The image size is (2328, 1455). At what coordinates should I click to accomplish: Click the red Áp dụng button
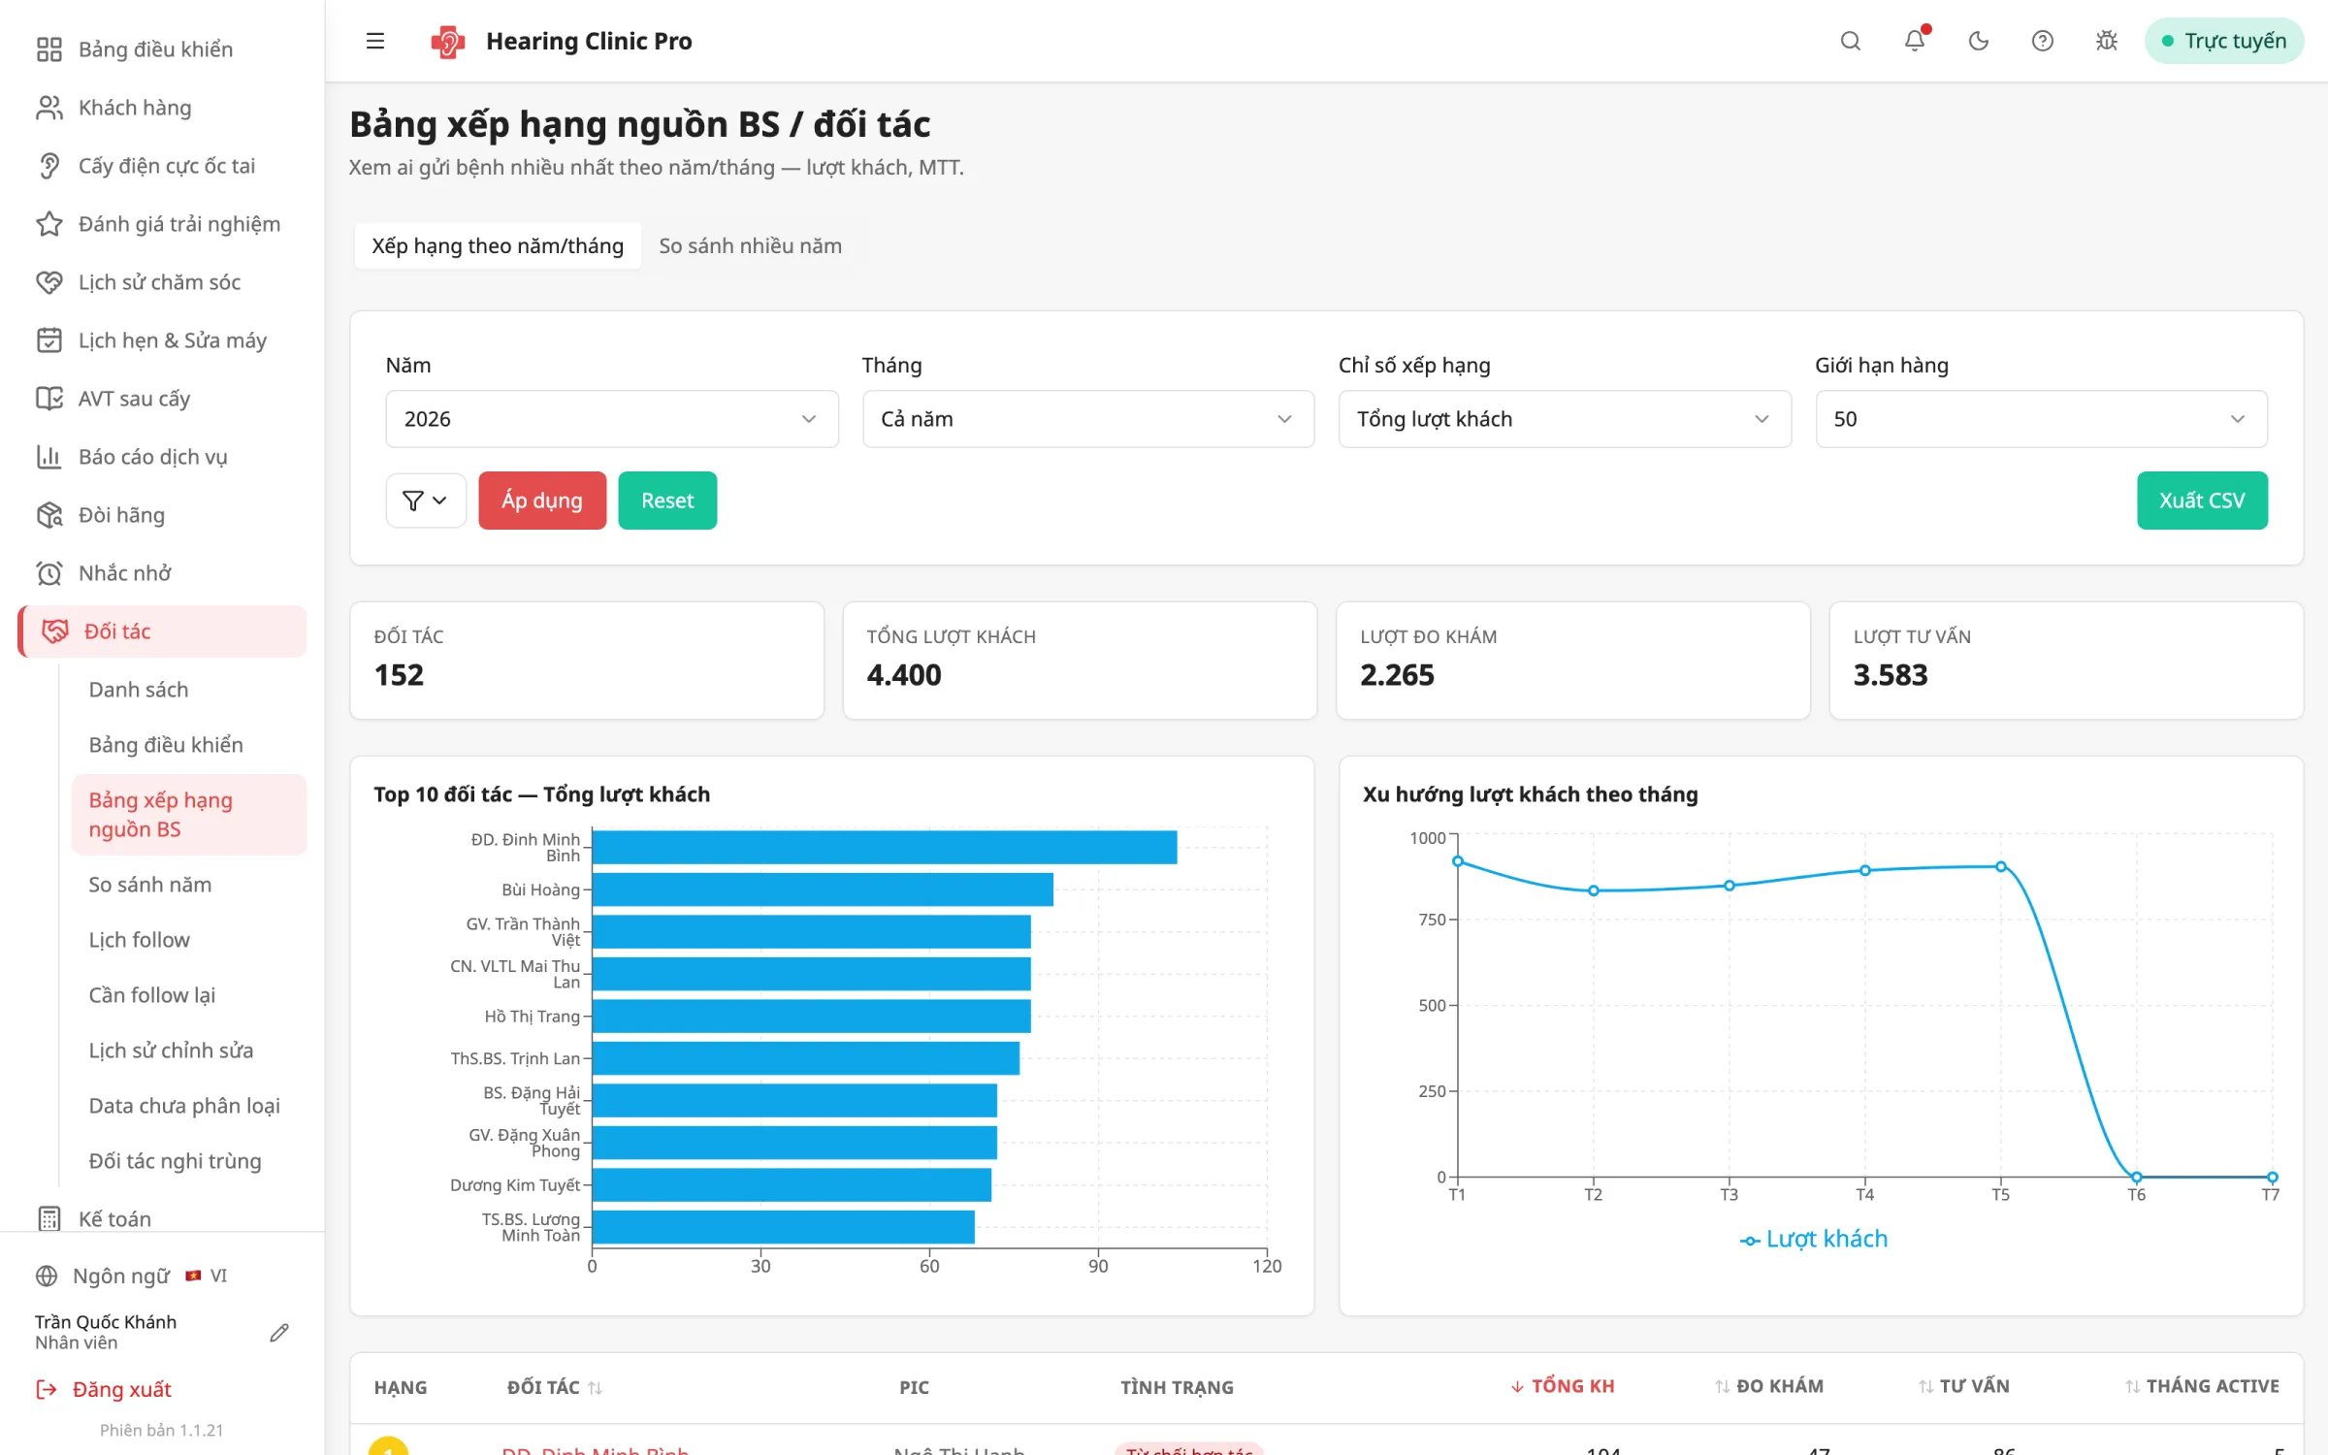[x=542, y=501]
